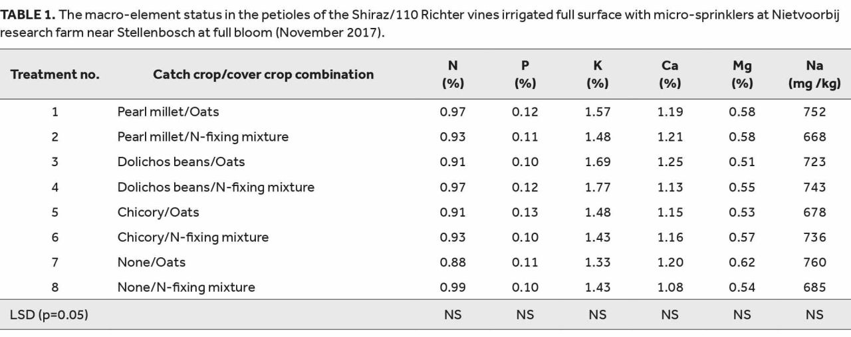Click the P (%) column header
851x337 pixels.
point(525,74)
